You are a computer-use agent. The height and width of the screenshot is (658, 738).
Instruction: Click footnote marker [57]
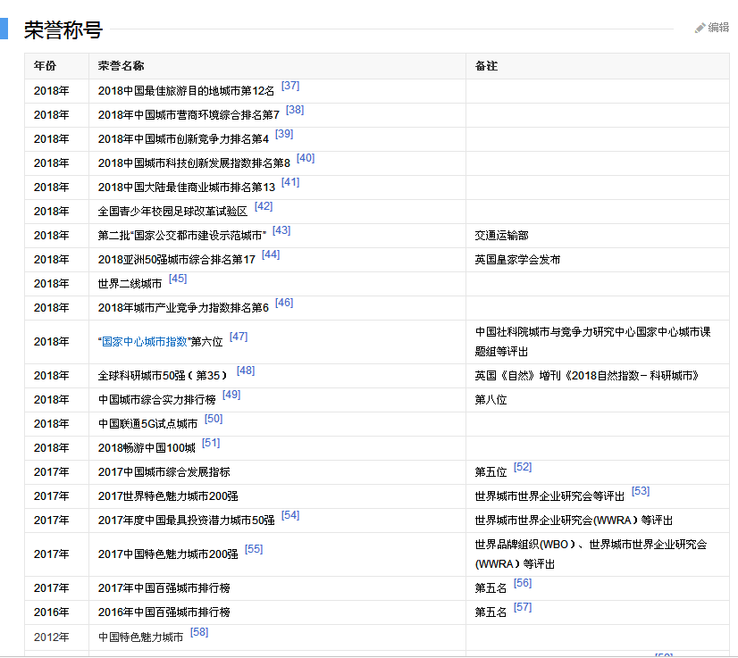[x=523, y=608]
